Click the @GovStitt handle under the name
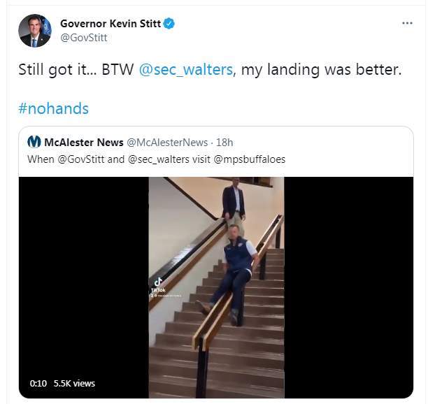The height and width of the screenshot is (404, 428). pos(84,38)
